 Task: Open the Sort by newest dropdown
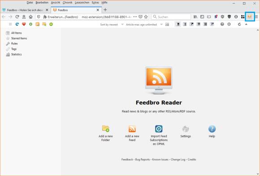coord(112,25)
